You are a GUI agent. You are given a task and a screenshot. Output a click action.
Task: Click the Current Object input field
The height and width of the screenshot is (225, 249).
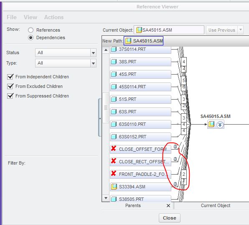point(169,30)
